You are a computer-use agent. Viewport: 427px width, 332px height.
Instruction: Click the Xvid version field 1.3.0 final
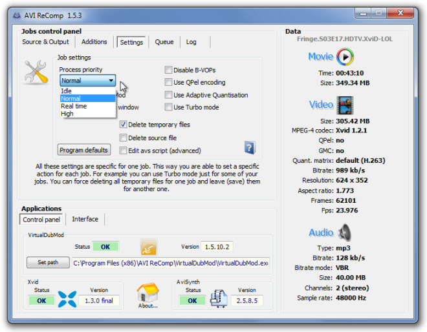99,300
